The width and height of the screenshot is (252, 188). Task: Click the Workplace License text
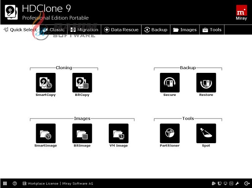coord(43,183)
